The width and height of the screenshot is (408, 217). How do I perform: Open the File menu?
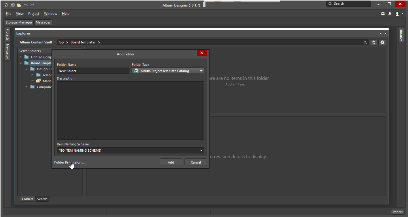pyautogui.click(x=9, y=14)
